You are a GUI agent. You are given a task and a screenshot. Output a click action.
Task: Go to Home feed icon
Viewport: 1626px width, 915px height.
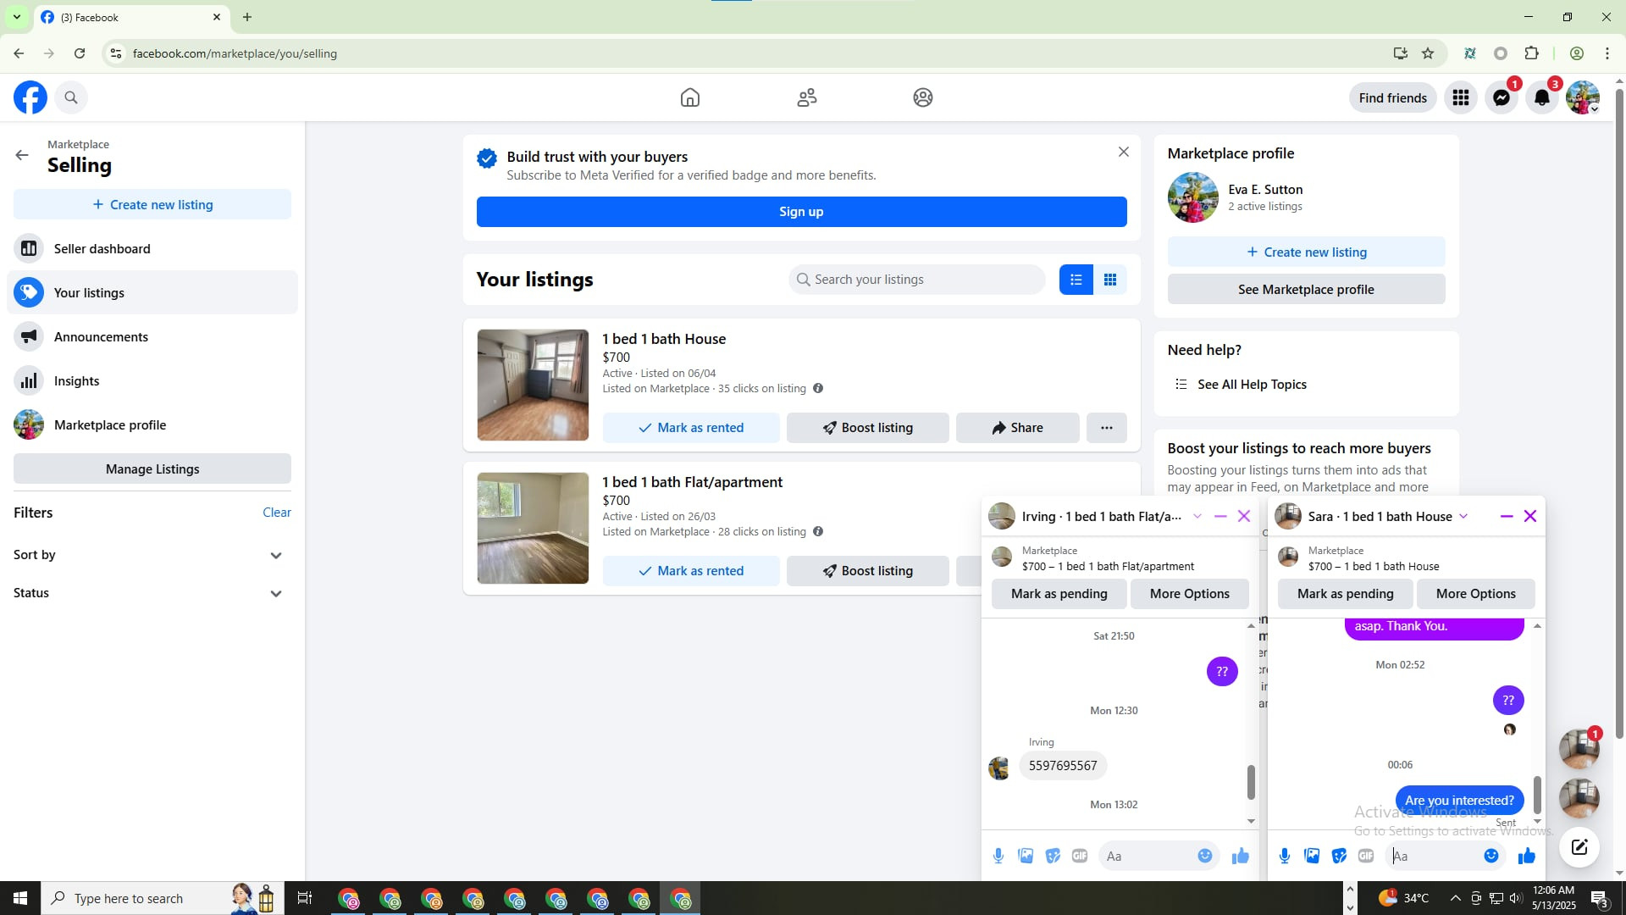click(x=690, y=97)
